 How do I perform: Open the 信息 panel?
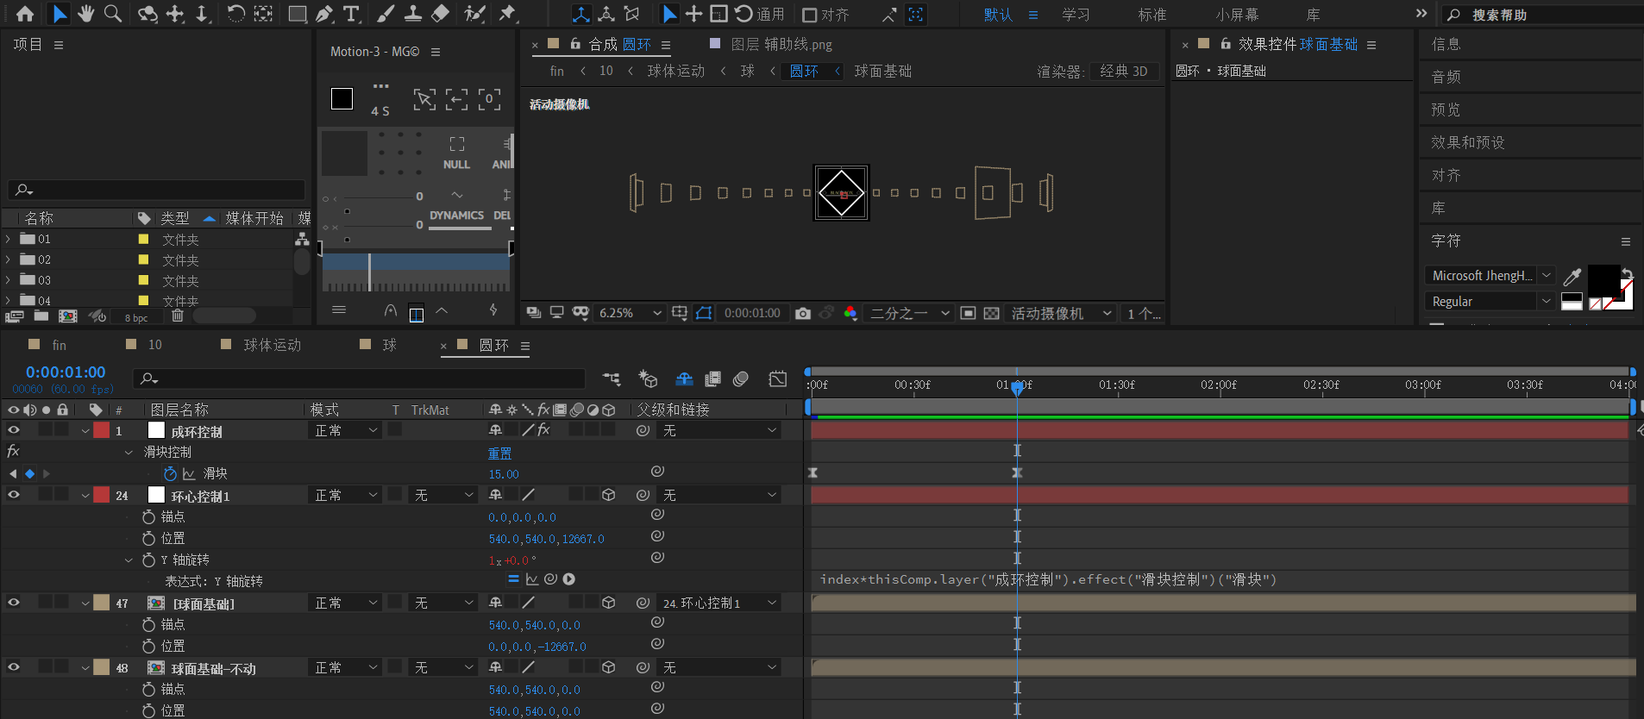tap(1446, 44)
